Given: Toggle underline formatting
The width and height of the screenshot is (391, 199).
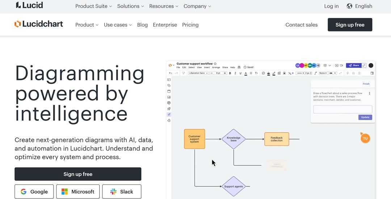Looking at the screenshot, I should click(x=240, y=73).
